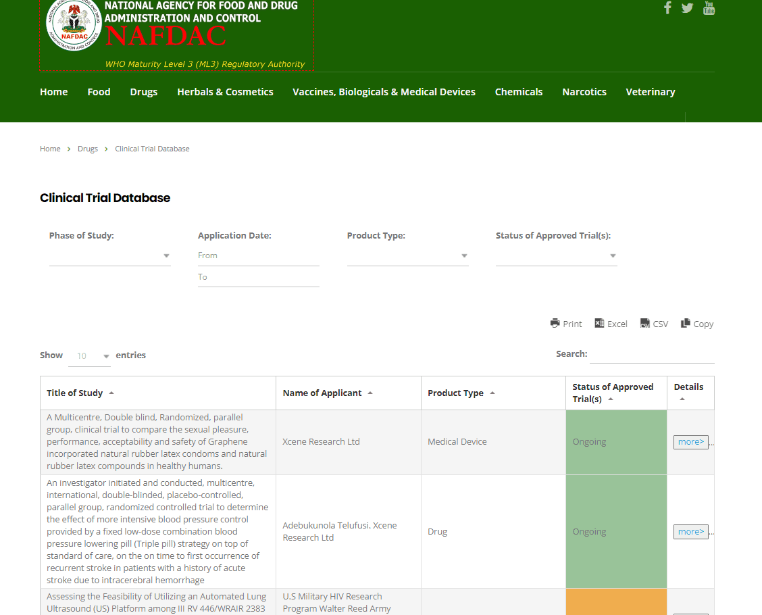
Task: Open the Drugs menu in navigation
Action: (x=144, y=92)
